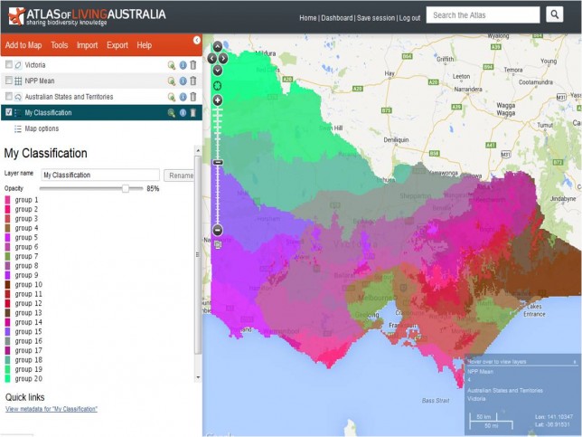
Task: Open the Tools dropdown menu
Action: pos(60,45)
